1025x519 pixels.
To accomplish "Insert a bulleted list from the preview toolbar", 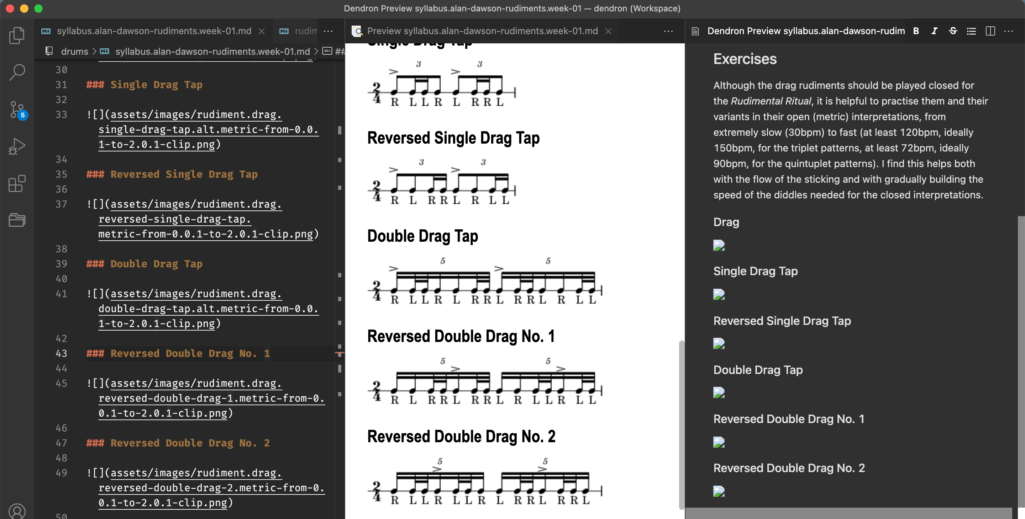I will click(x=972, y=31).
